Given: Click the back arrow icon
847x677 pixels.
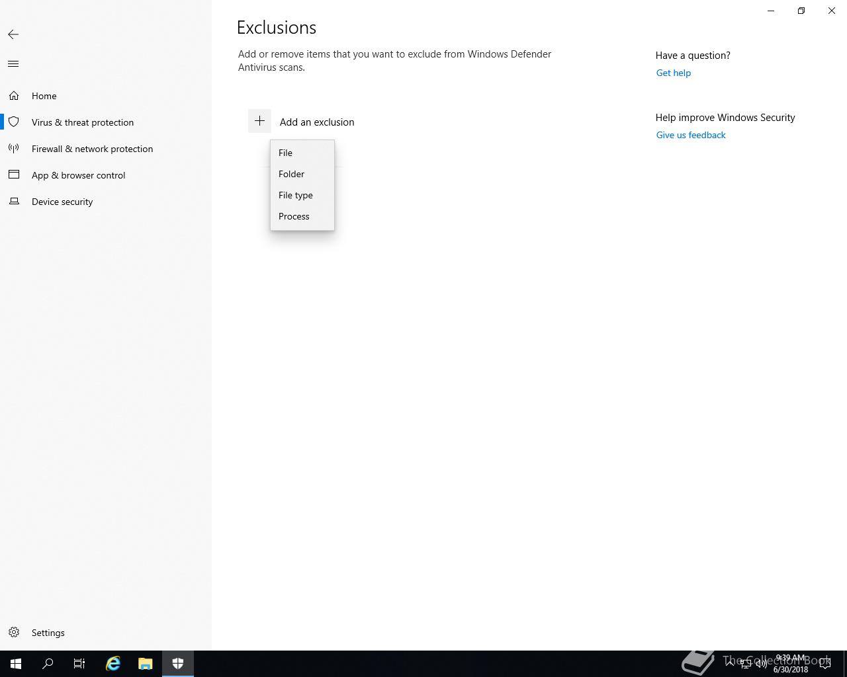Looking at the screenshot, I should pyautogui.click(x=13, y=34).
